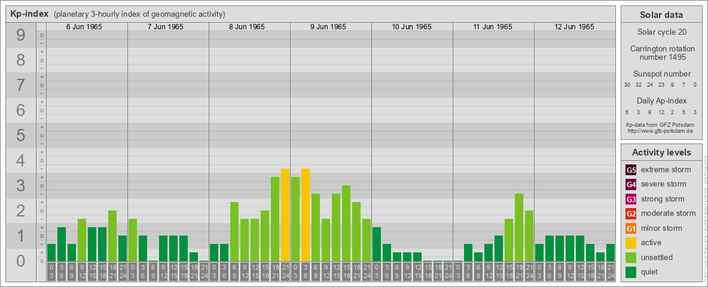Click the sunspot number value 30

(x=627, y=85)
